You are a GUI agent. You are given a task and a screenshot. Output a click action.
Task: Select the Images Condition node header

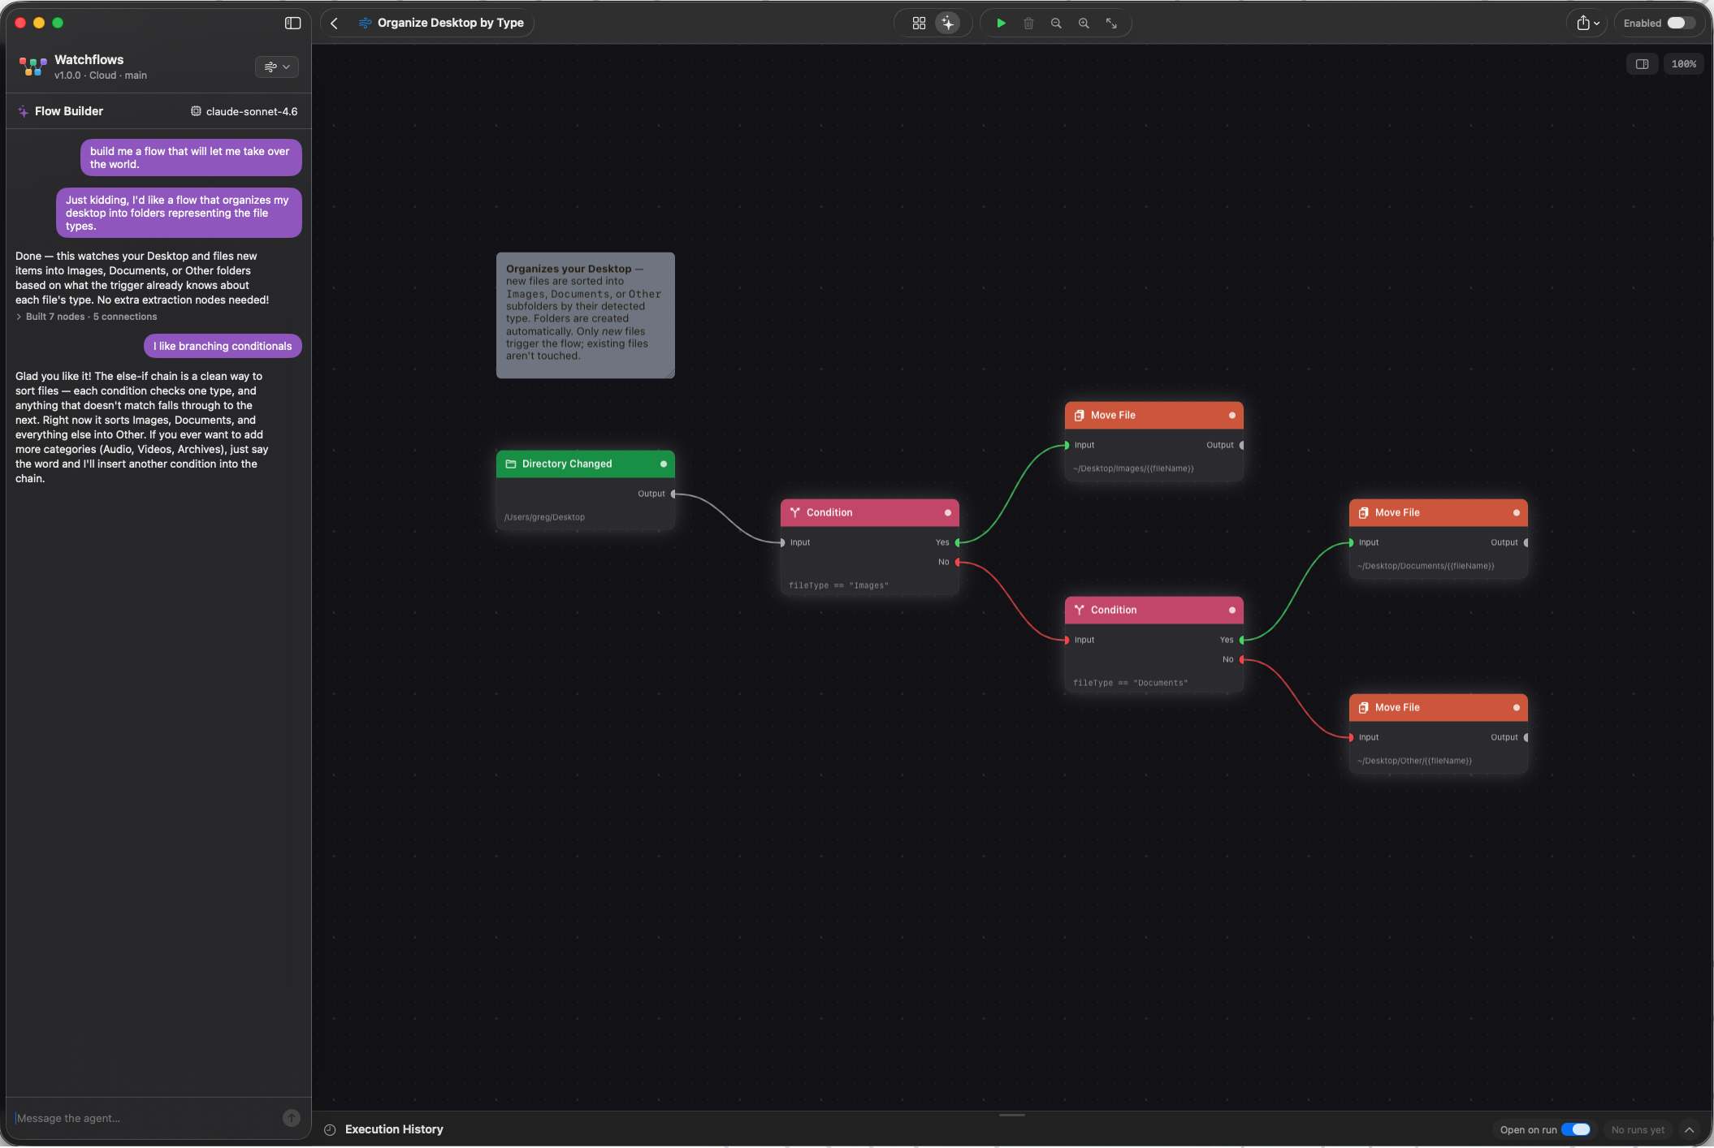tap(869, 512)
